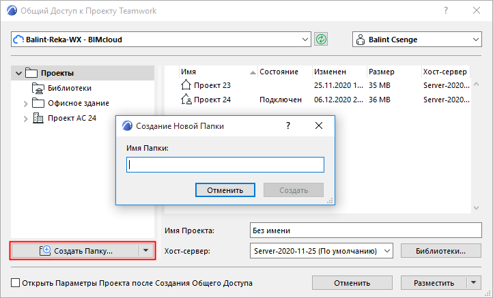Click the green refresh server icon
The width and height of the screenshot is (493, 298).
pos(321,40)
